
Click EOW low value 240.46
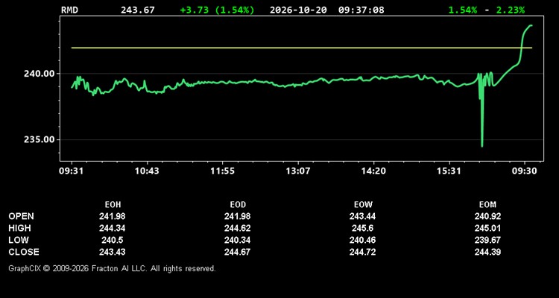coord(362,240)
